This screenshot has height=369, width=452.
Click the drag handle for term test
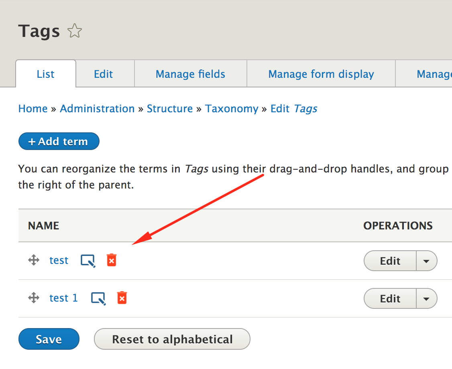pos(34,260)
